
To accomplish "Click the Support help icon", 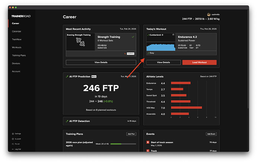I will click(x=13, y=139).
